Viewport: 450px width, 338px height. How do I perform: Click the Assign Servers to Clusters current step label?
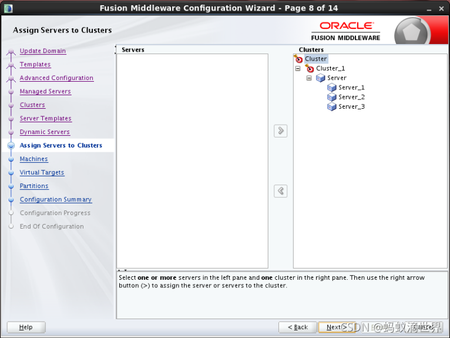click(x=61, y=145)
